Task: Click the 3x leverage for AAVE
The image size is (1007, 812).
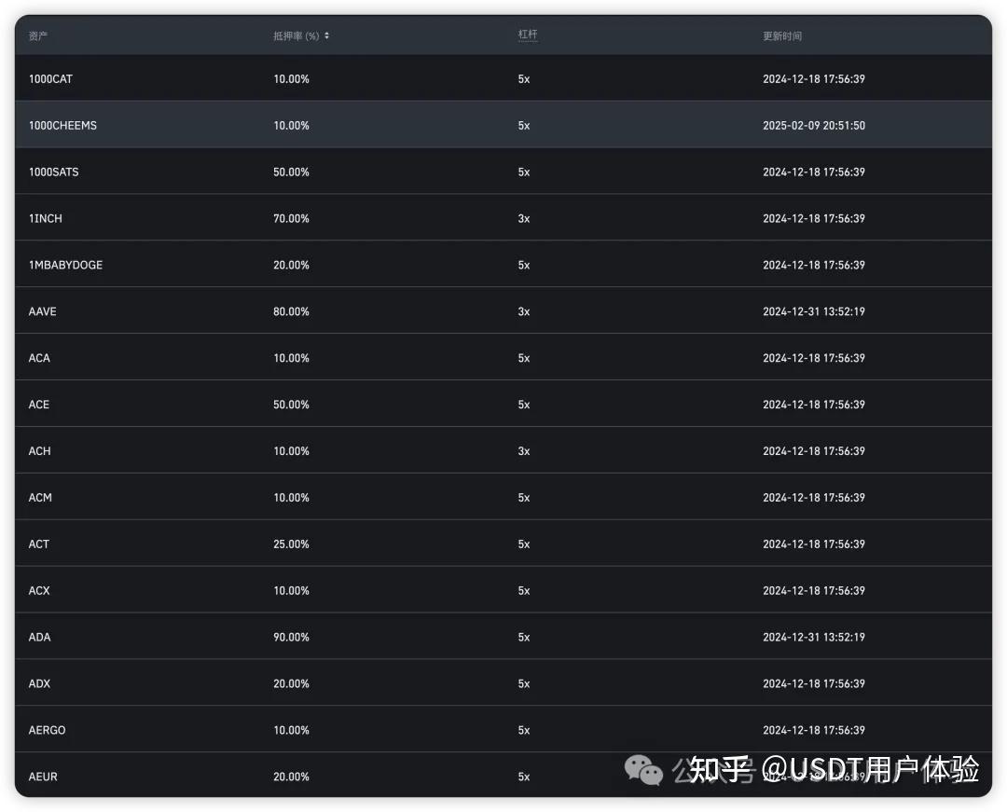Action: (x=524, y=312)
